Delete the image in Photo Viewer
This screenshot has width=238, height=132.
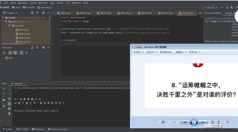227,122
